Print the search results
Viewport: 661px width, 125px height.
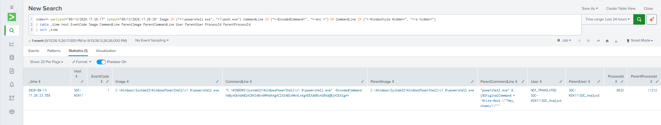[607, 41]
